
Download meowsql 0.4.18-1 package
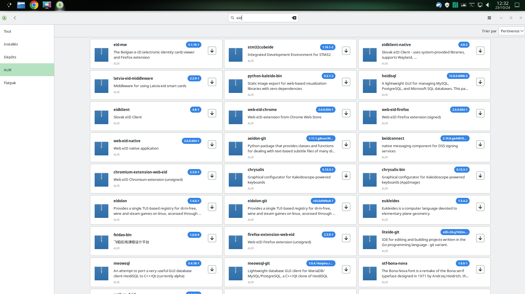coord(212,269)
